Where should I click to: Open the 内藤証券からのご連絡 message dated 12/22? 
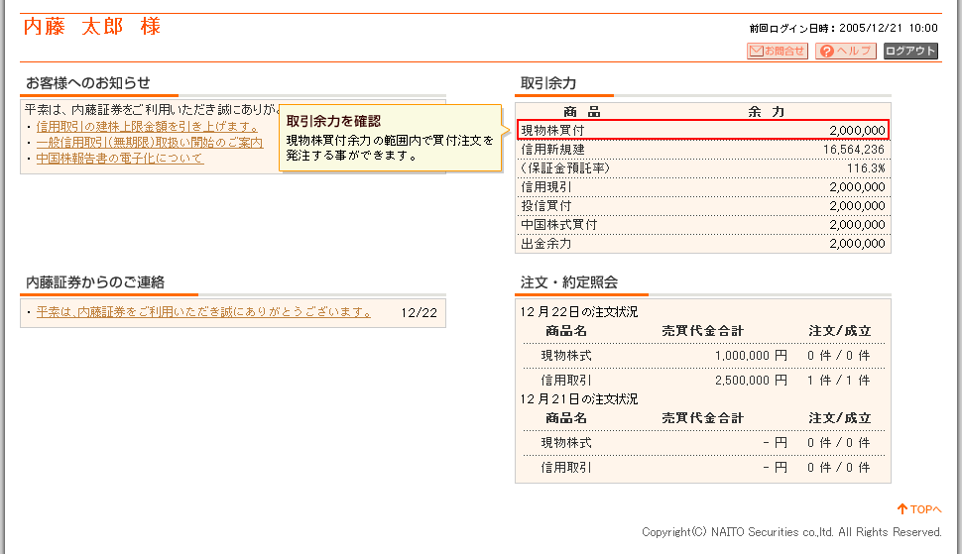(203, 312)
